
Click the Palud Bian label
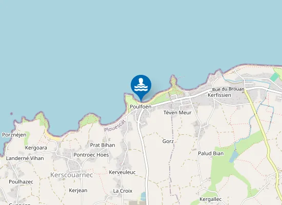coord(211,153)
